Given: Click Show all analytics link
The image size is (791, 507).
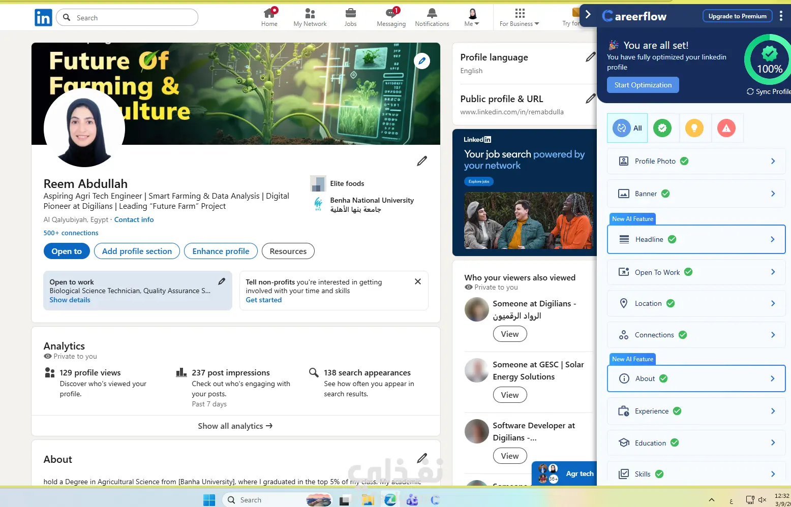Looking at the screenshot, I should 235,426.
